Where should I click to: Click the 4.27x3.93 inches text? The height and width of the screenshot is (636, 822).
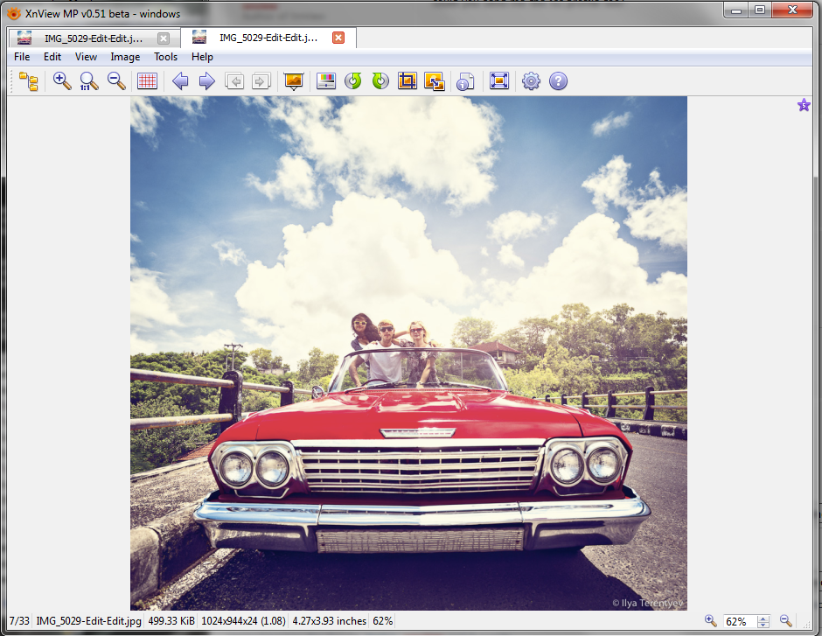[x=329, y=621]
